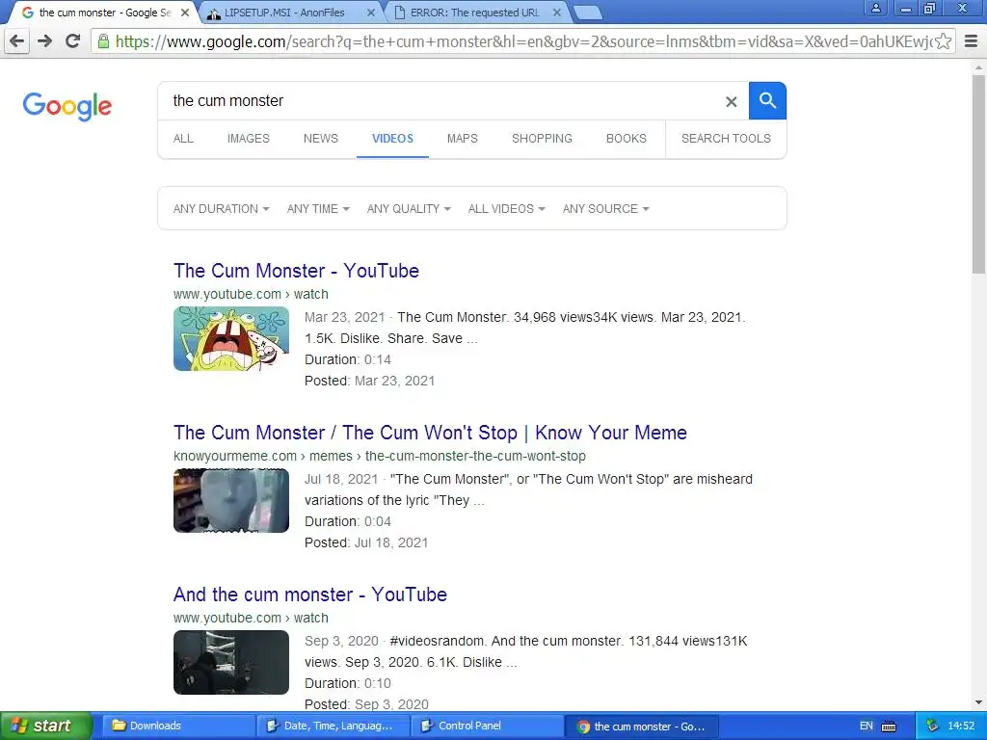Go forward with browser forward arrow
This screenshot has height=740, width=987.
(x=44, y=41)
